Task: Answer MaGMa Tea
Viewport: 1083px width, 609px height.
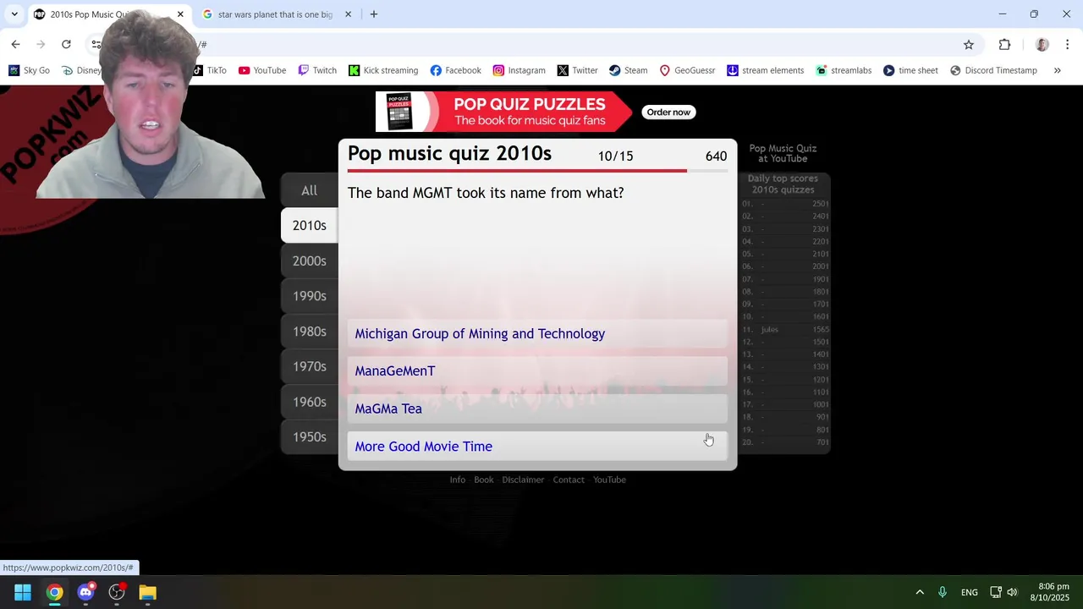Action: tap(537, 409)
